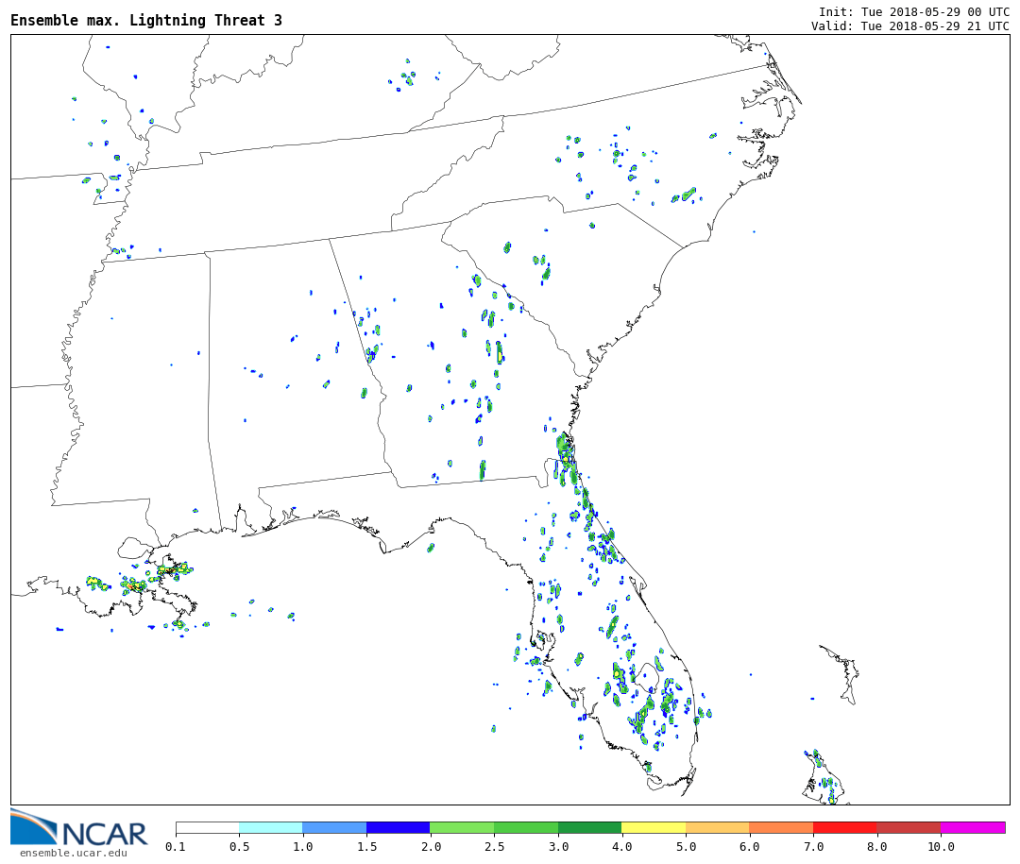The width and height of the screenshot is (1020, 864).
Task: Click the white 0.1–0.5 legend swatch
Action: pyautogui.click(x=207, y=827)
